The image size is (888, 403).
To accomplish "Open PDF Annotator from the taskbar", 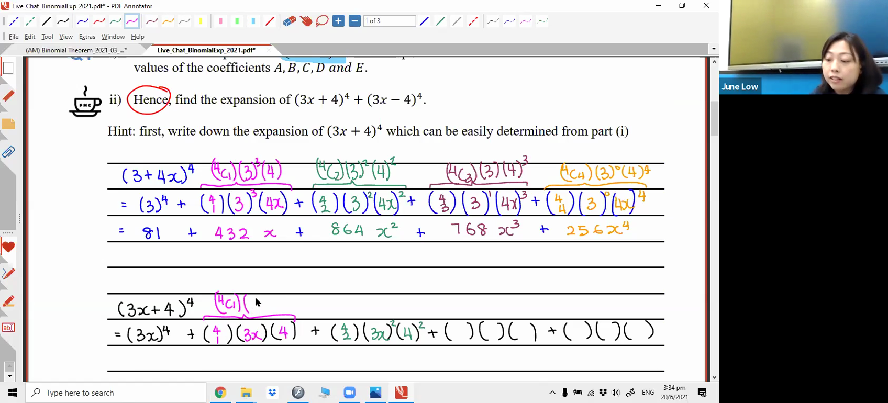I will [x=401, y=393].
